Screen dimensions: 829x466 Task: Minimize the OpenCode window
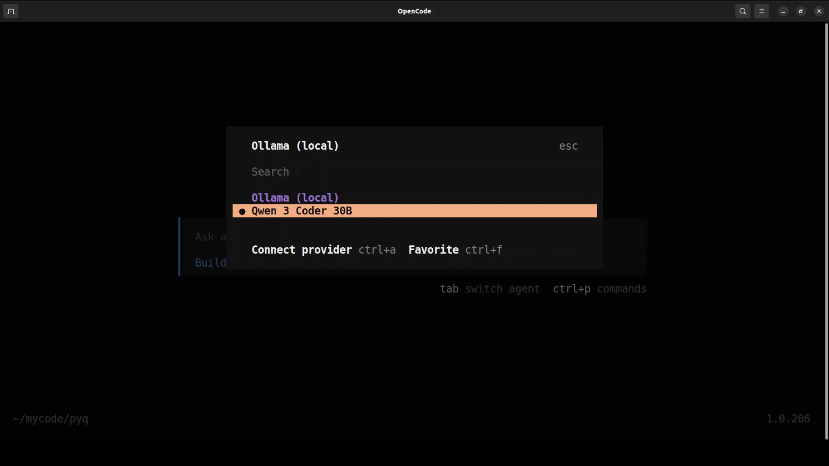783,11
